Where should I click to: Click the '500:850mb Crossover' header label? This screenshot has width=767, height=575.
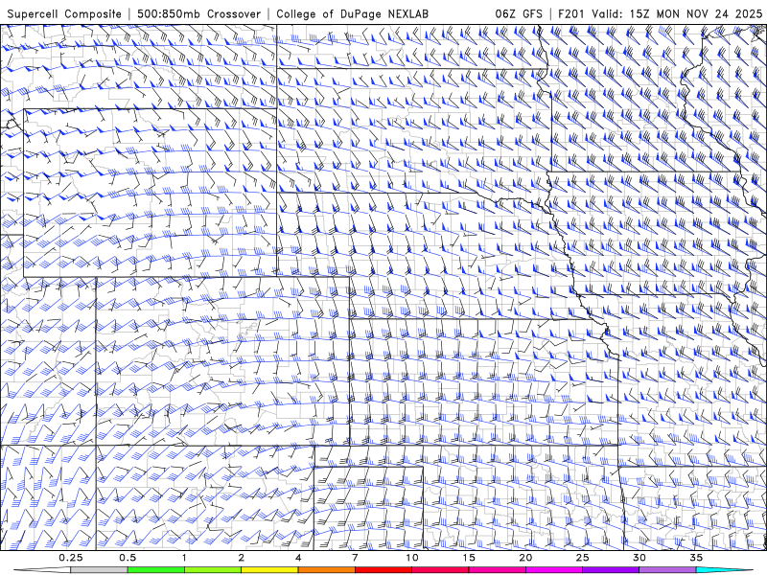pos(199,13)
